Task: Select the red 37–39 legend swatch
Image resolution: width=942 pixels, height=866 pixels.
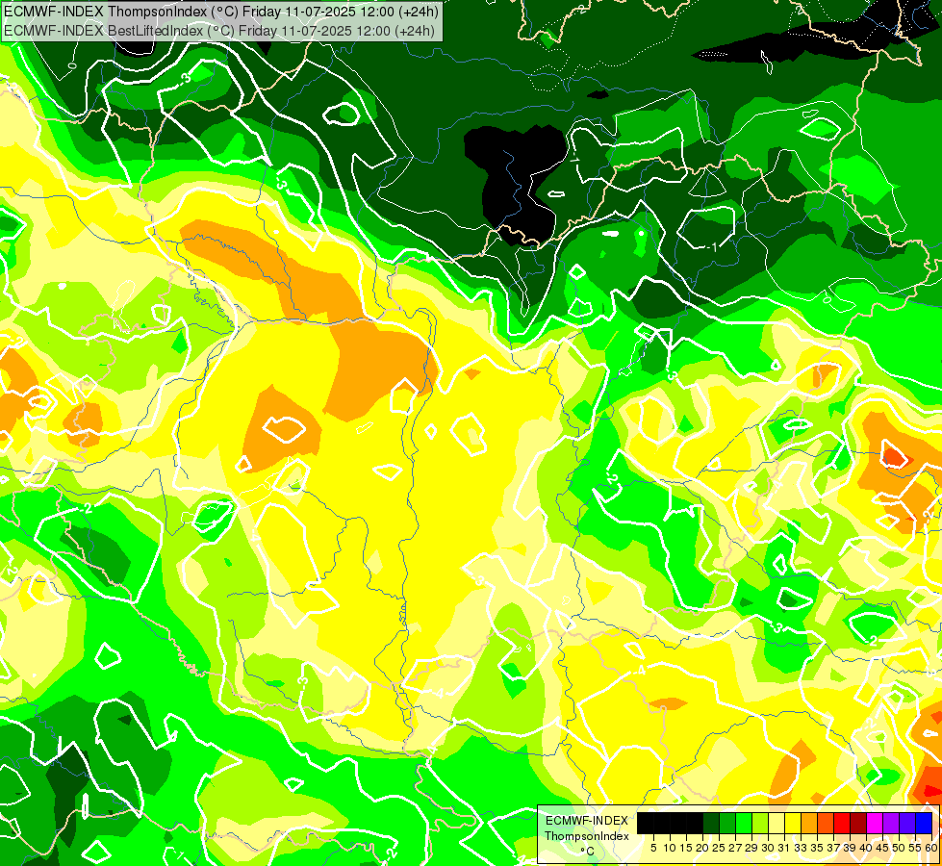Action: (842, 824)
